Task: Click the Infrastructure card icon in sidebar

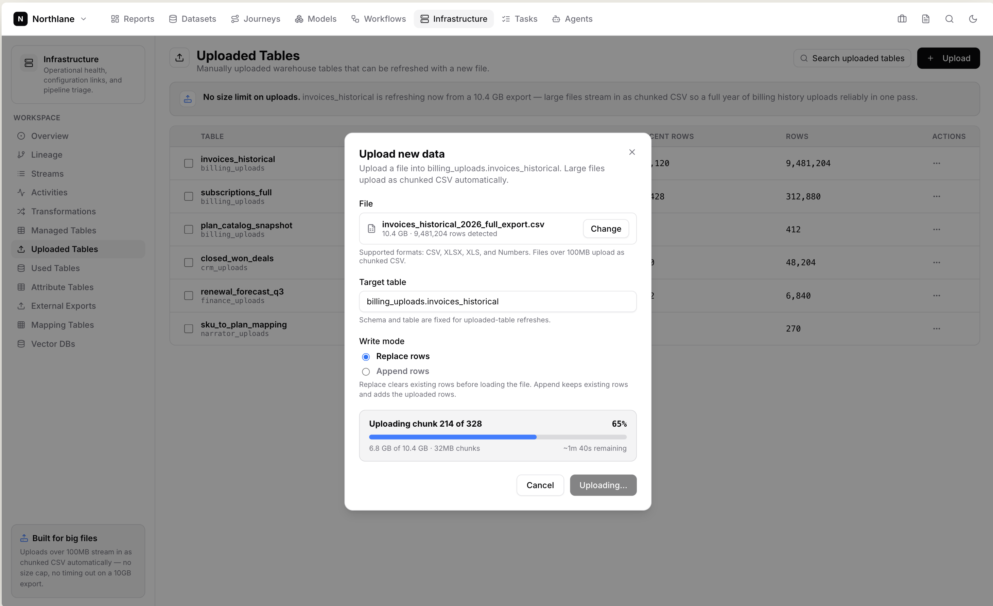Action: pos(29,63)
